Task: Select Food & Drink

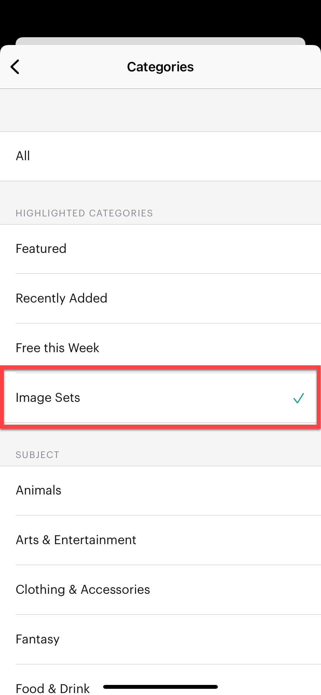Action: pos(52,688)
